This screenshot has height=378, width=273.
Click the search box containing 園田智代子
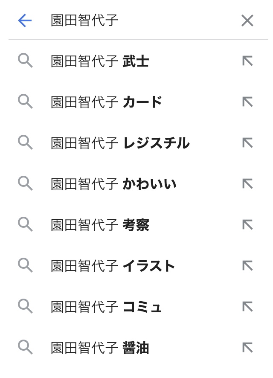click(x=136, y=20)
